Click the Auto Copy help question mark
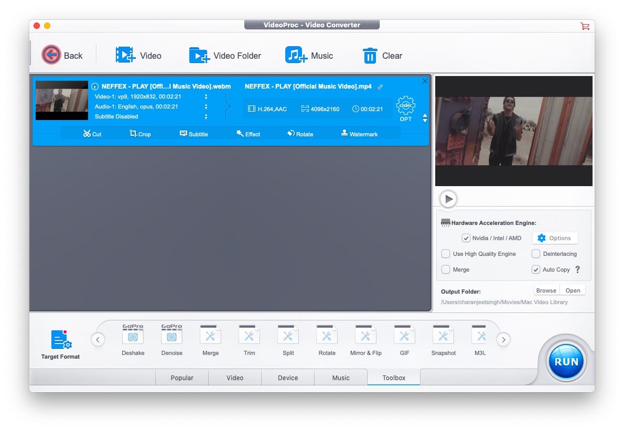 click(578, 270)
